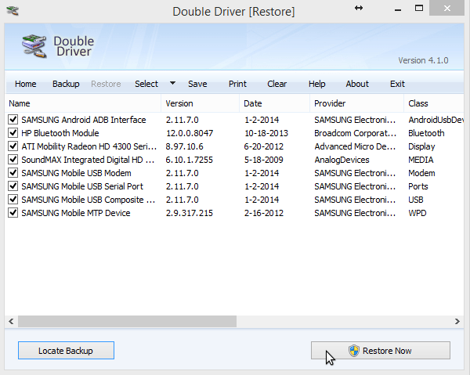Click the Restore Now button
The width and height of the screenshot is (470, 375).
380,351
